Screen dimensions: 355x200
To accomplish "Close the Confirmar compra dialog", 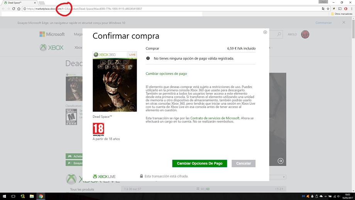I will coord(265,32).
